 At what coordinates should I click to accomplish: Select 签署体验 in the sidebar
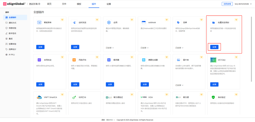15,44
